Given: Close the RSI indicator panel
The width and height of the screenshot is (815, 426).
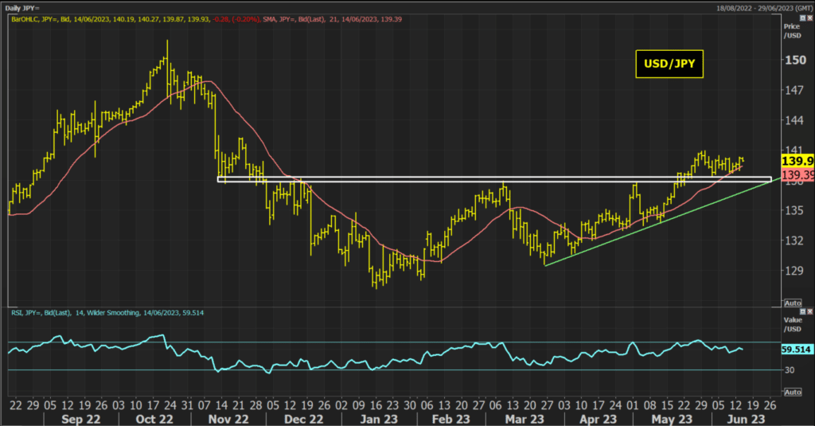Looking at the screenshot, I should click(809, 311).
